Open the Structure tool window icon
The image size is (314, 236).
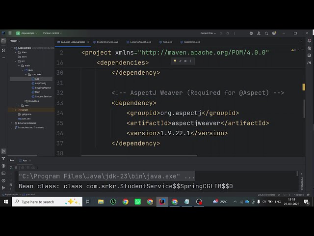(3, 50)
